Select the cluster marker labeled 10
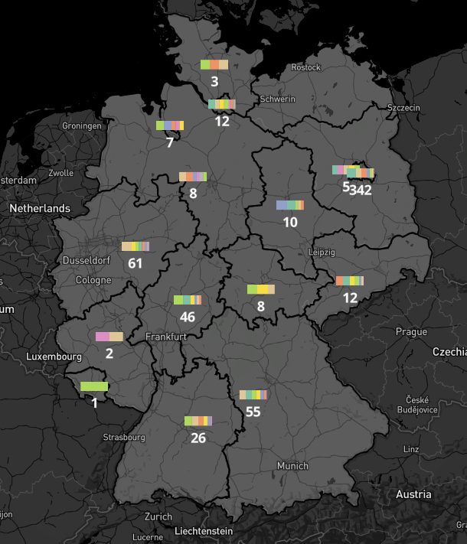 [x=290, y=222]
